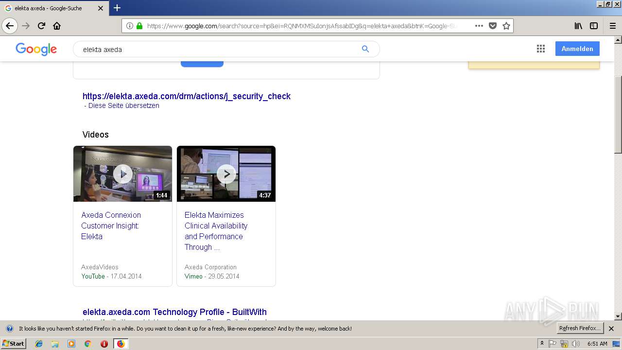Viewport: 622px width, 350px height.
Task: Click the Google logo
Action: click(x=36, y=49)
